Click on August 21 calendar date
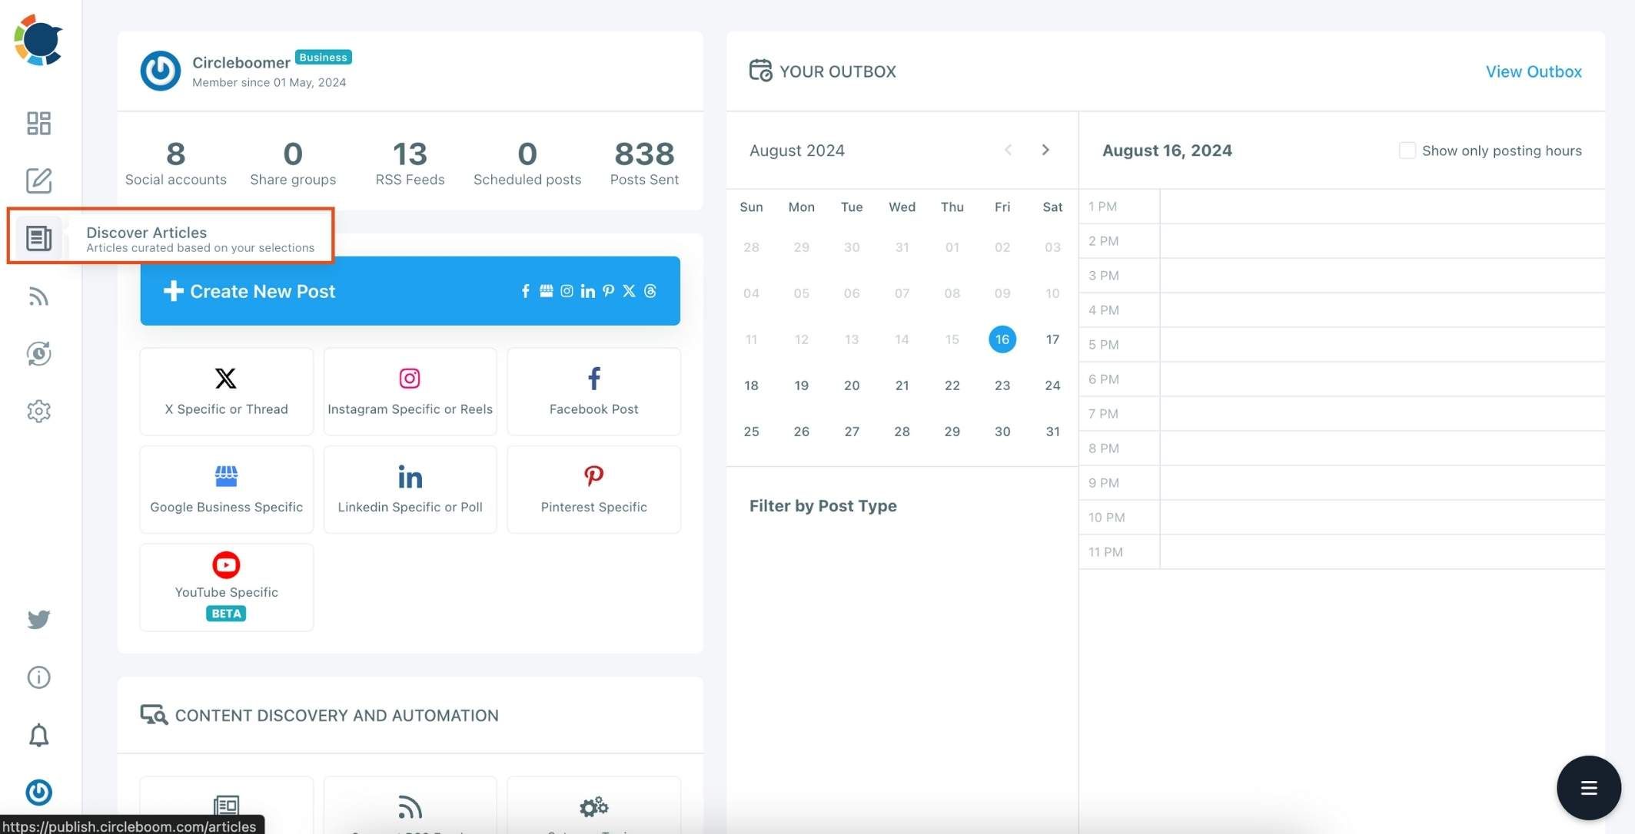Screen dimensions: 1635x834 point(902,385)
